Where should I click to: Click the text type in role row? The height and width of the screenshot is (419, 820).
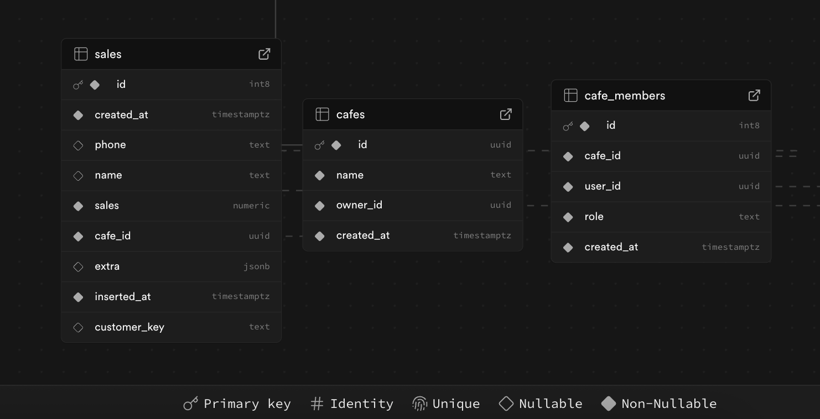pyautogui.click(x=749, y=217)
